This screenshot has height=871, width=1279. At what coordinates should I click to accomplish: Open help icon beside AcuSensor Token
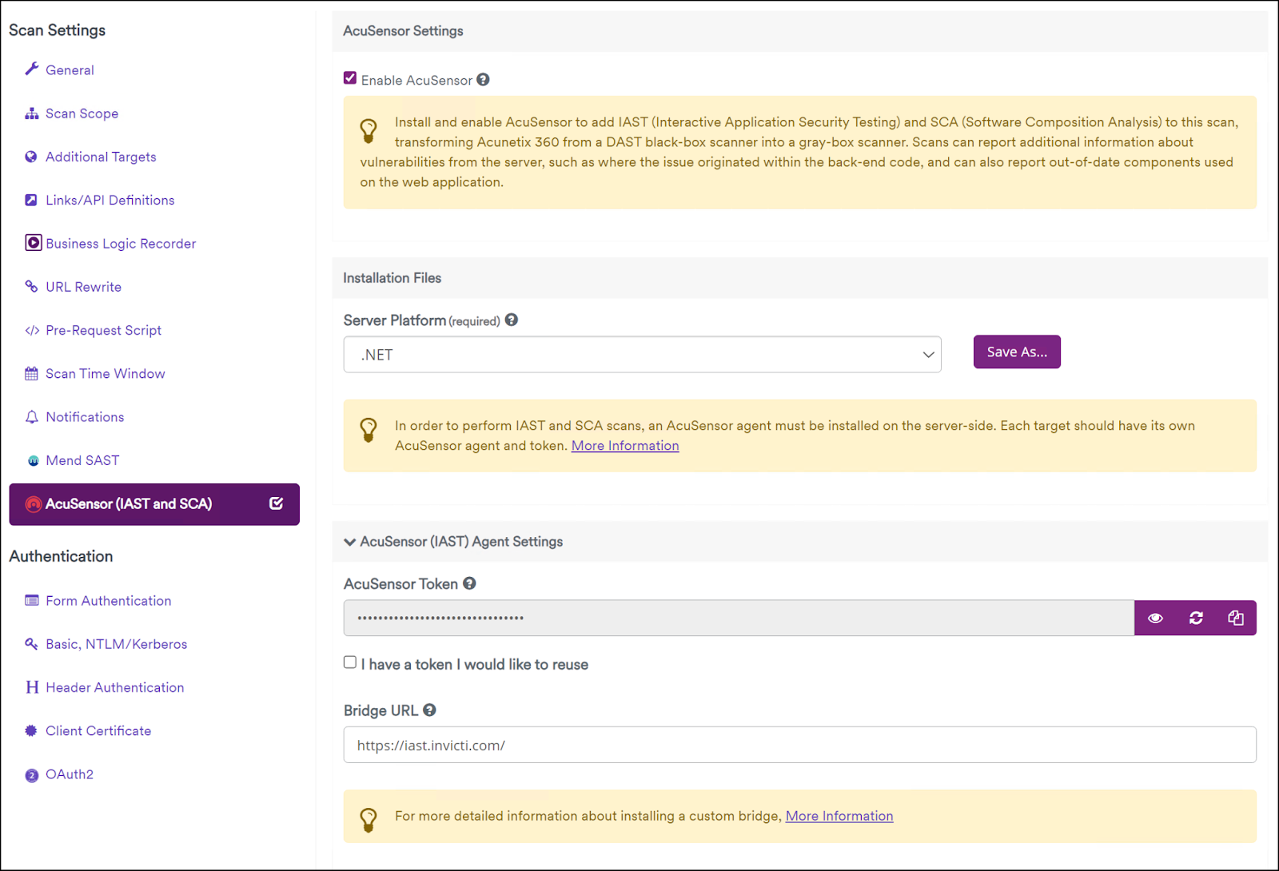pyautogui.click(x=469, y=583)
